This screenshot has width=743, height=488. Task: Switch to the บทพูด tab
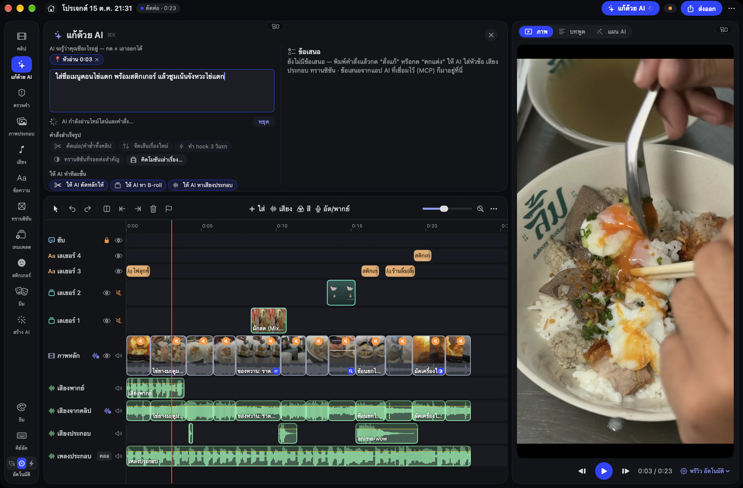click(572, 31)
